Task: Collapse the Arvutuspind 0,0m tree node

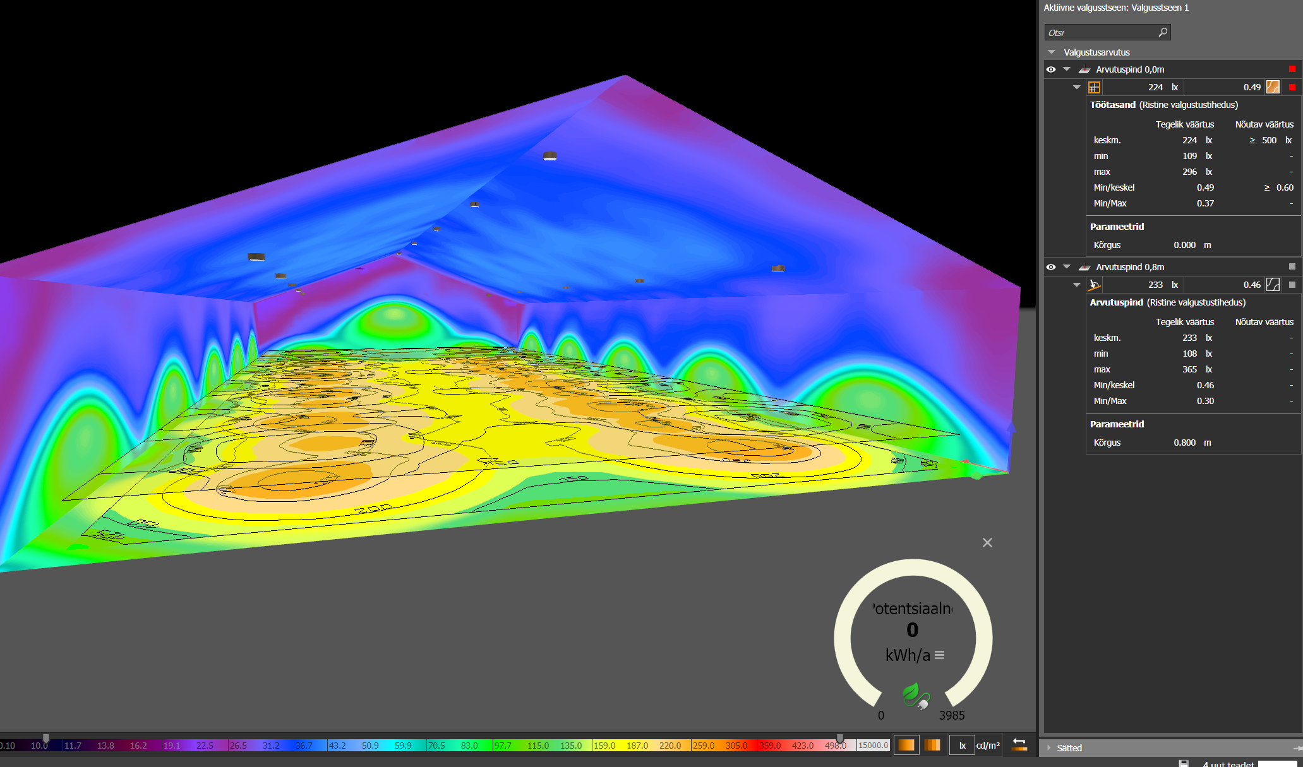Action: [x=1067, y=69]
